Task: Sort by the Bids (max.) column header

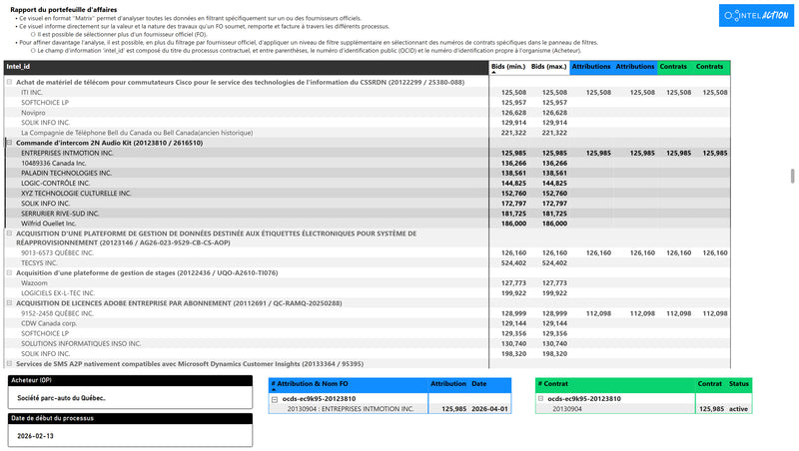Action: [548, 67]
